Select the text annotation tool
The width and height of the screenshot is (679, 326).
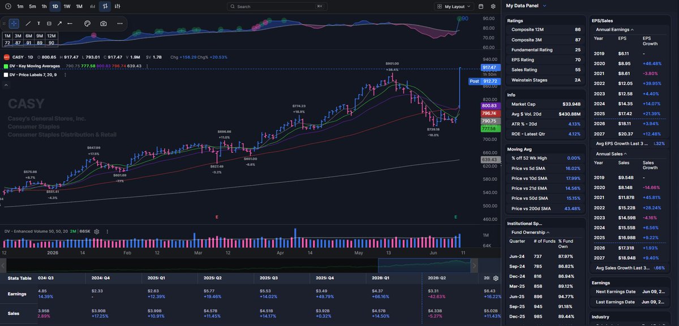click(38, 23)
